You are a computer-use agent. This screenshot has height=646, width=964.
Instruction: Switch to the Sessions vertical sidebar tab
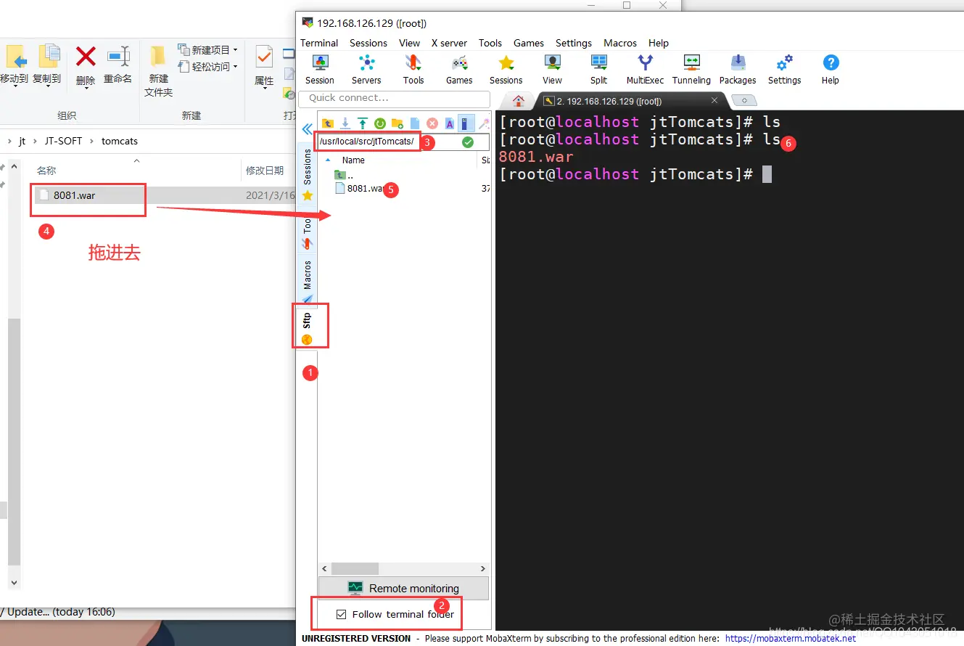[307, 174]
